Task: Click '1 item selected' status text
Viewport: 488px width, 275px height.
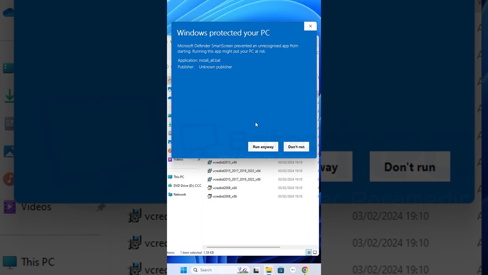Action: tap(191, 252)
